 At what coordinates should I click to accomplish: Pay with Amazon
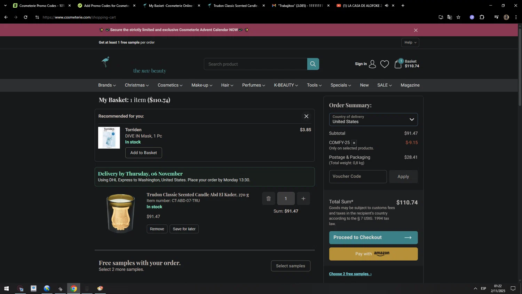[373, 254]
